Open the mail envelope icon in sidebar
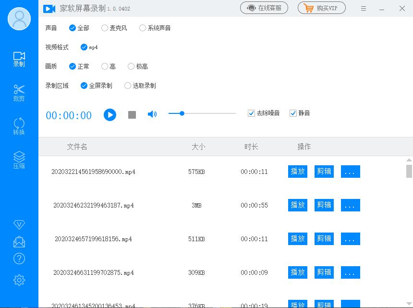Viewport: 413px width, 308px height. click(x=19, y=242)
